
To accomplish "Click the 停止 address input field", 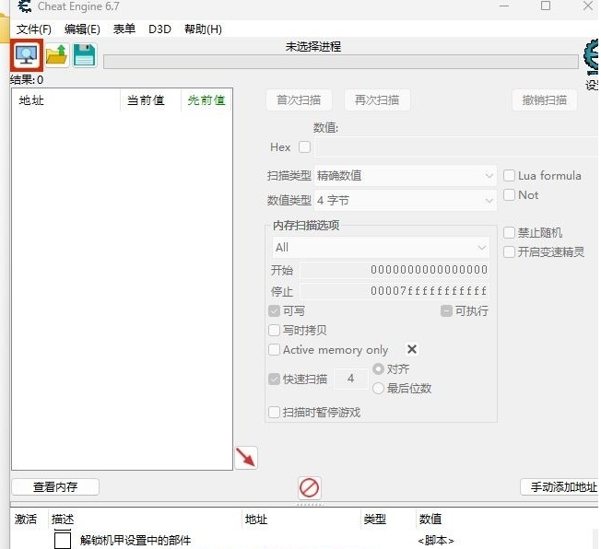I will pos(395,291).
